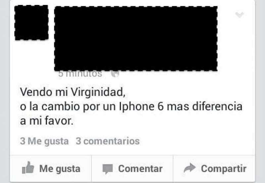
Task: Click the word "gusta" in likes count
Action: 56,142
